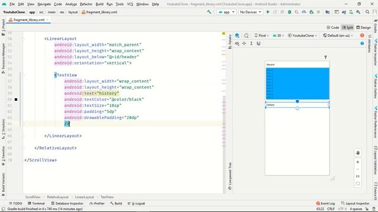Sync project with Gradle files icon
The height and width of the screenshot is (212, 378).
pyautogui.click(x=344, y=12)
